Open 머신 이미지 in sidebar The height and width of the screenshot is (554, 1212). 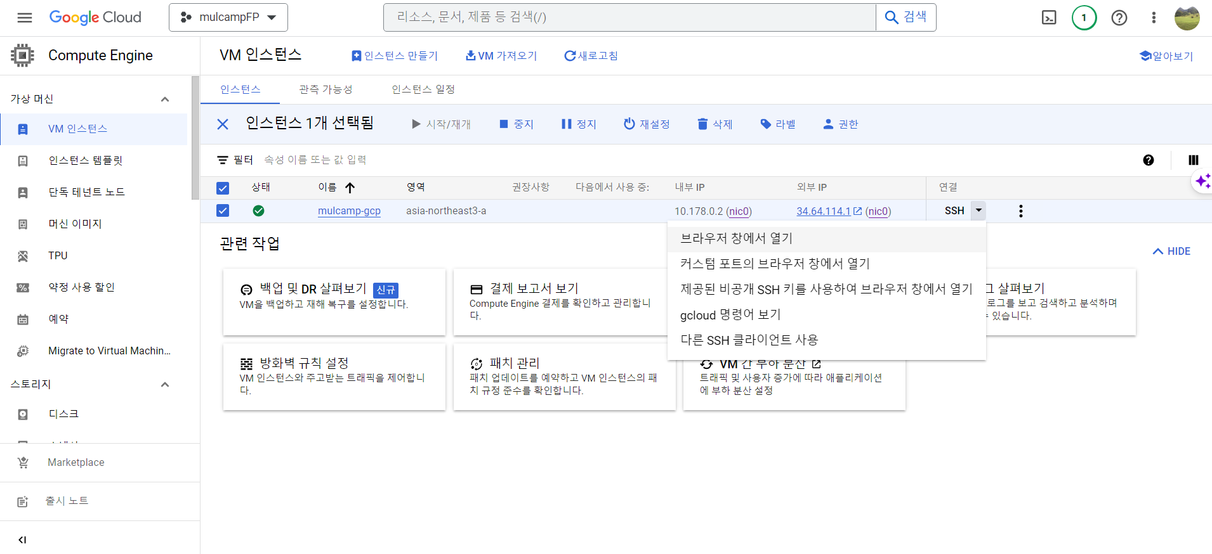tap(94, 224)
